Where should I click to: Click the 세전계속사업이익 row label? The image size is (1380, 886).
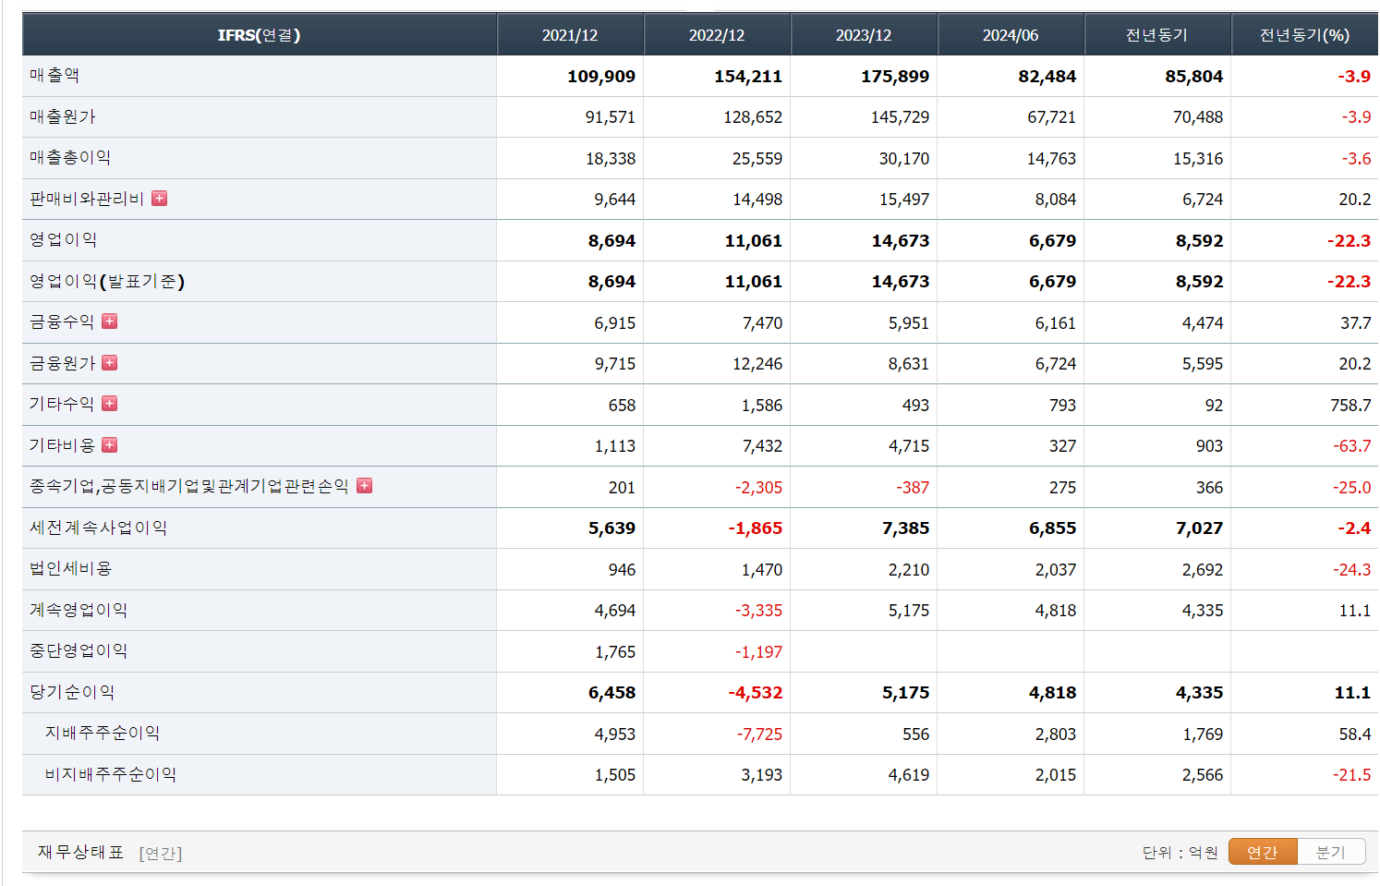(x=98, y=528)
